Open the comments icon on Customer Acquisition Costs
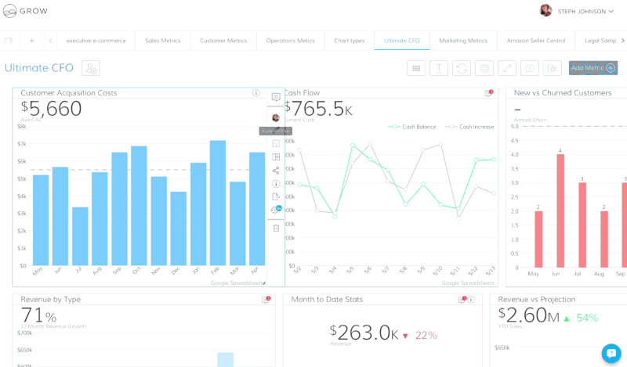The width and height of the screenshot is (627, 367). [276, 98]
